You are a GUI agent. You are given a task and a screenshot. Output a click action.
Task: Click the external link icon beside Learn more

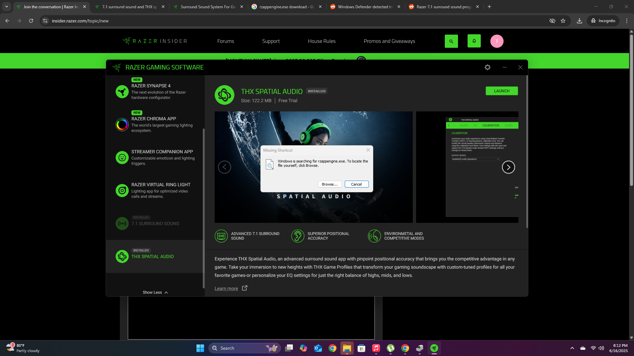tap(245, 288)
